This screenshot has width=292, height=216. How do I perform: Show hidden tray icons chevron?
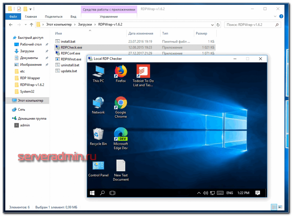(199, 193)
